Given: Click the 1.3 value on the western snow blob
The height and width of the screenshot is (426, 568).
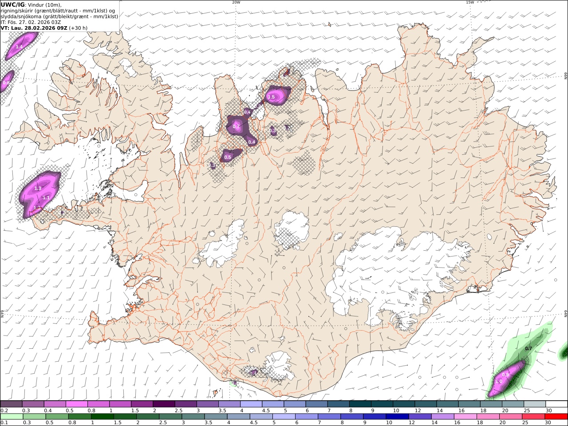Looking at the screenshot, I should [38, 189].
